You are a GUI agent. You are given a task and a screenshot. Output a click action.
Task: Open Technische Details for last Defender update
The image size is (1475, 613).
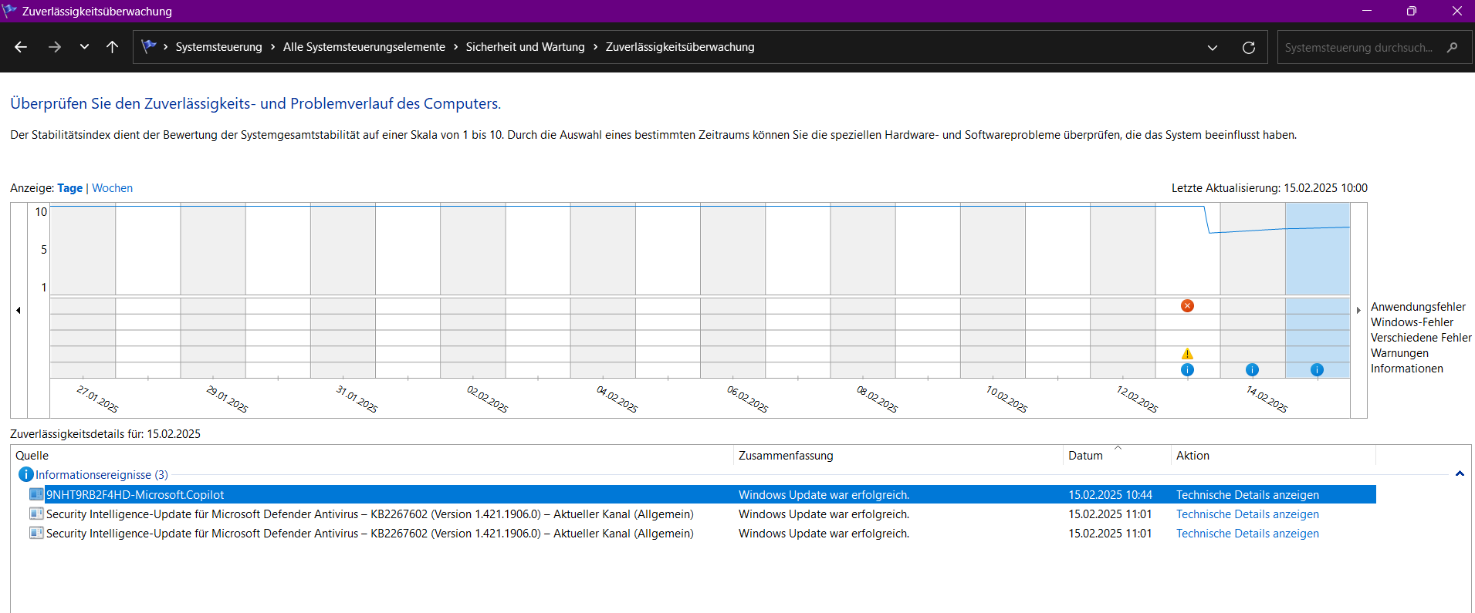pos(1247,534)
